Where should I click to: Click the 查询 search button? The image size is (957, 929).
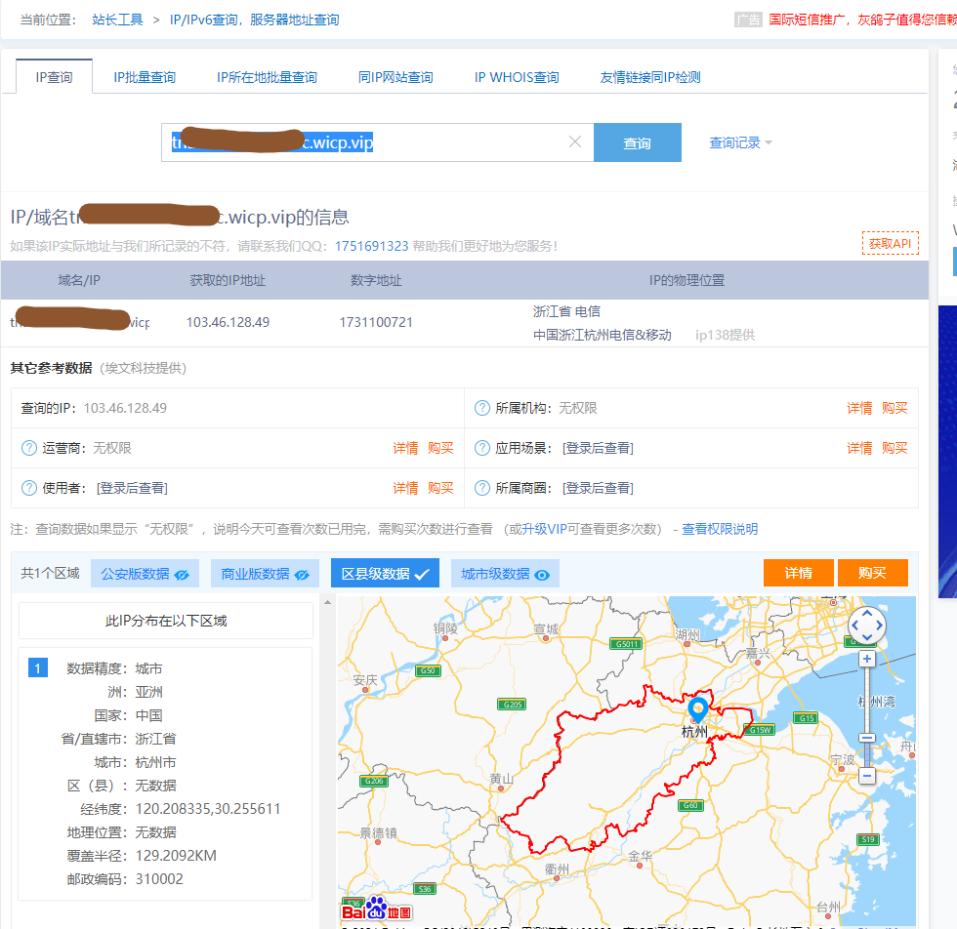tap(637, 141)
